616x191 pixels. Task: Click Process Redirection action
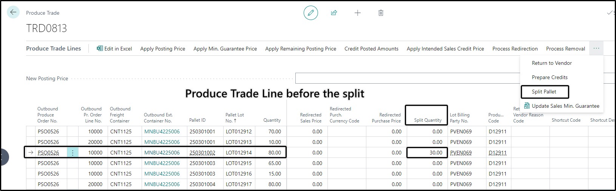(x=515, y=49)
